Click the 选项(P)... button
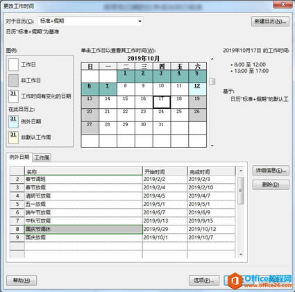Image resolution: width=295 pixels, height=292 pixels. click(x=204, y=280)
